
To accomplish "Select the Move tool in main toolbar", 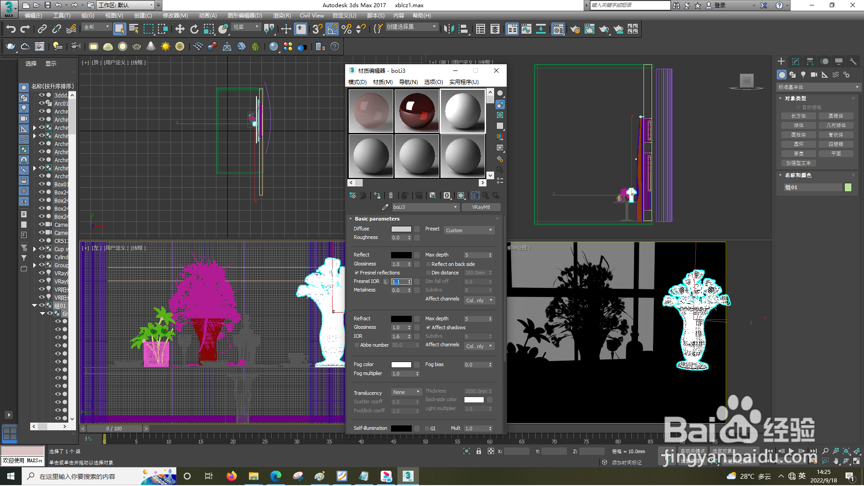I will pyautogui.click(x=180, y=29).
